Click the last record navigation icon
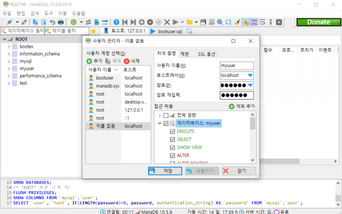 133,22
